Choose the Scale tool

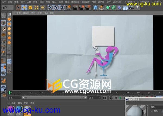pos(30,8)
